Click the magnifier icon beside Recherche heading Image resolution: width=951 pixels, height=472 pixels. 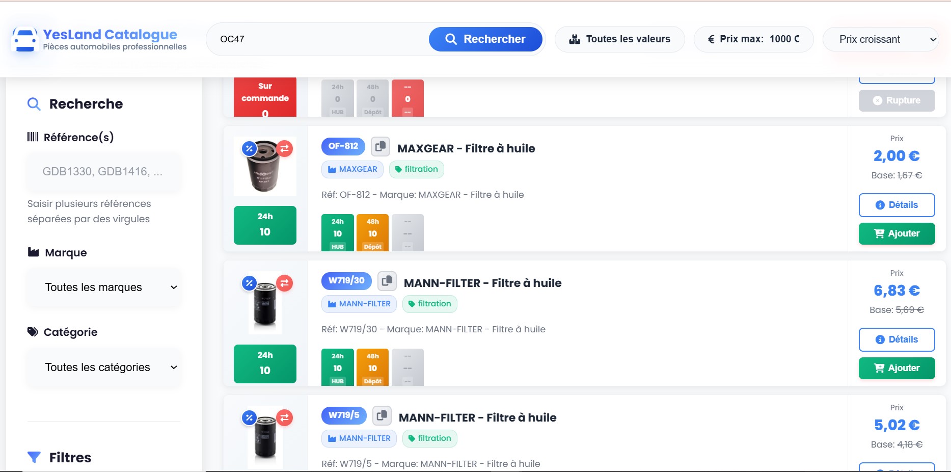[34, 104]
